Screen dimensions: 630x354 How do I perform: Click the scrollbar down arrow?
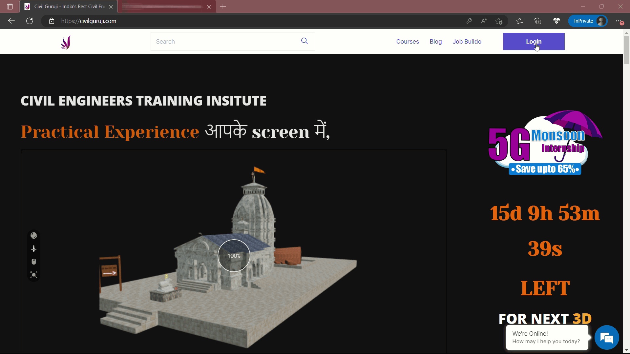click(626, 350)
